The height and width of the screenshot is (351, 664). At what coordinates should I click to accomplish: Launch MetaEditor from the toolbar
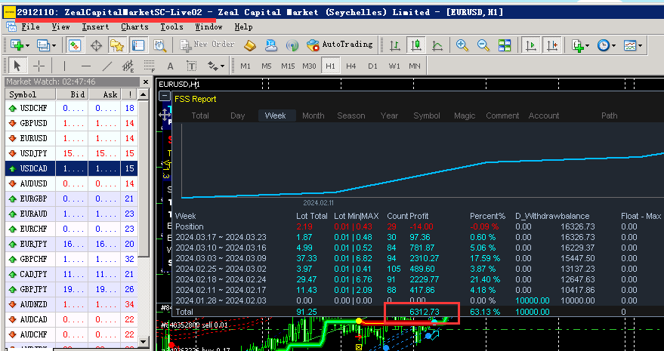click(x=250, y=45)
